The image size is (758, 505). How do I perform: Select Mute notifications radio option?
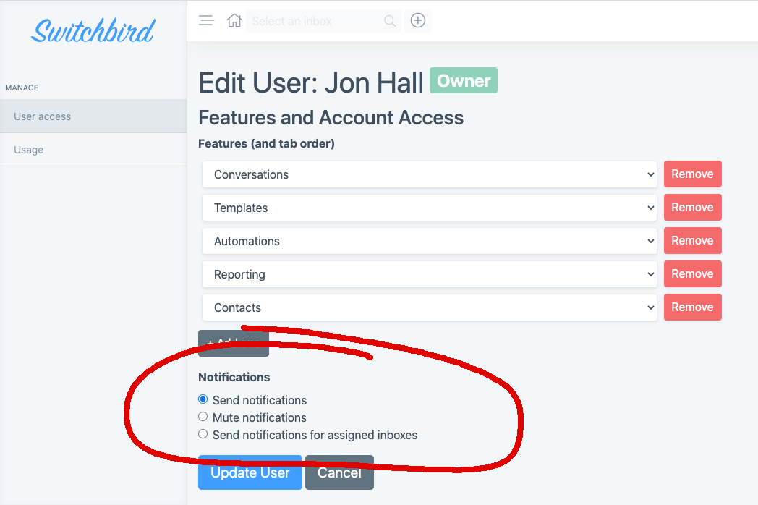[x=203, y=417]
